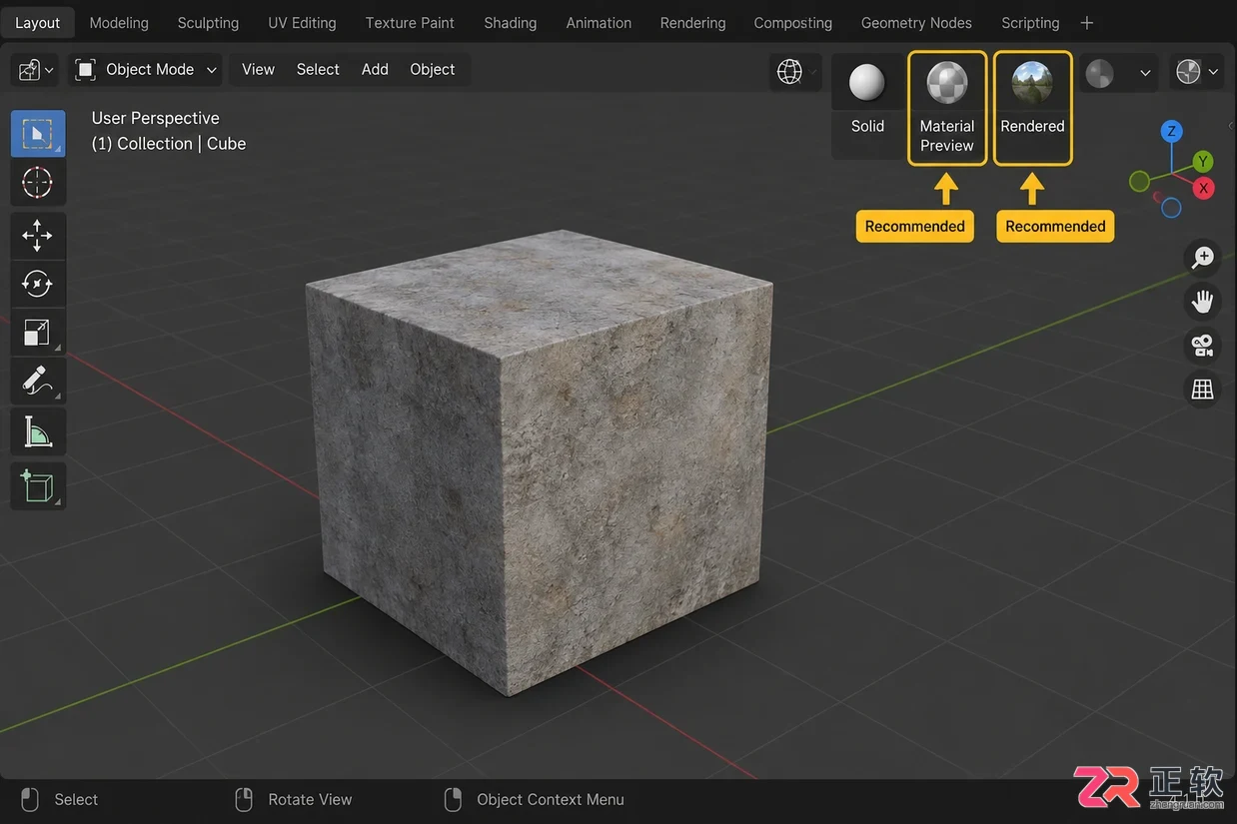The image size is (1237, 824).
Task: Click the "Rotate View" status bar text
Action: pos(310,799)
